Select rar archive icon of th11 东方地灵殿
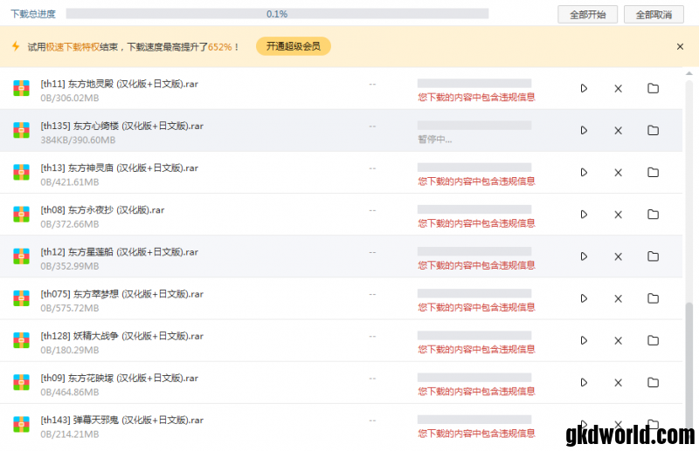699x451 pixels. click(21, 88)
